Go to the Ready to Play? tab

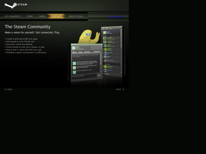[x=76, y=16]
